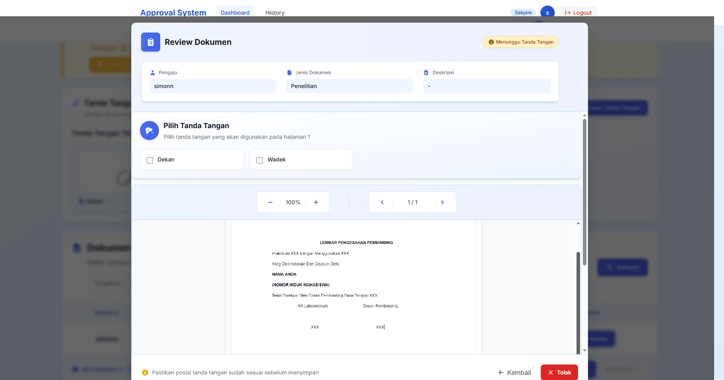724x380 pixels.
Task: Open the S user avatar
Action: point(548,12)
